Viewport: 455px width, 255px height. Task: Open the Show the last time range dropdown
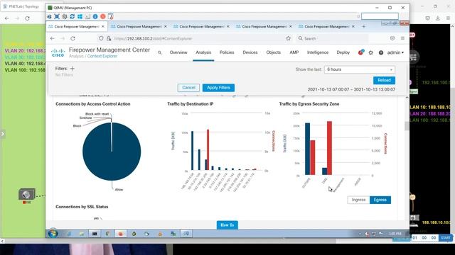click(359, 69)
